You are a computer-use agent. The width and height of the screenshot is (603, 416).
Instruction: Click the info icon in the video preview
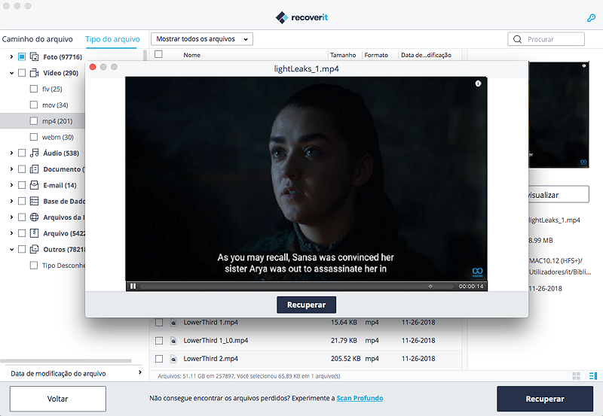point(478,84)
